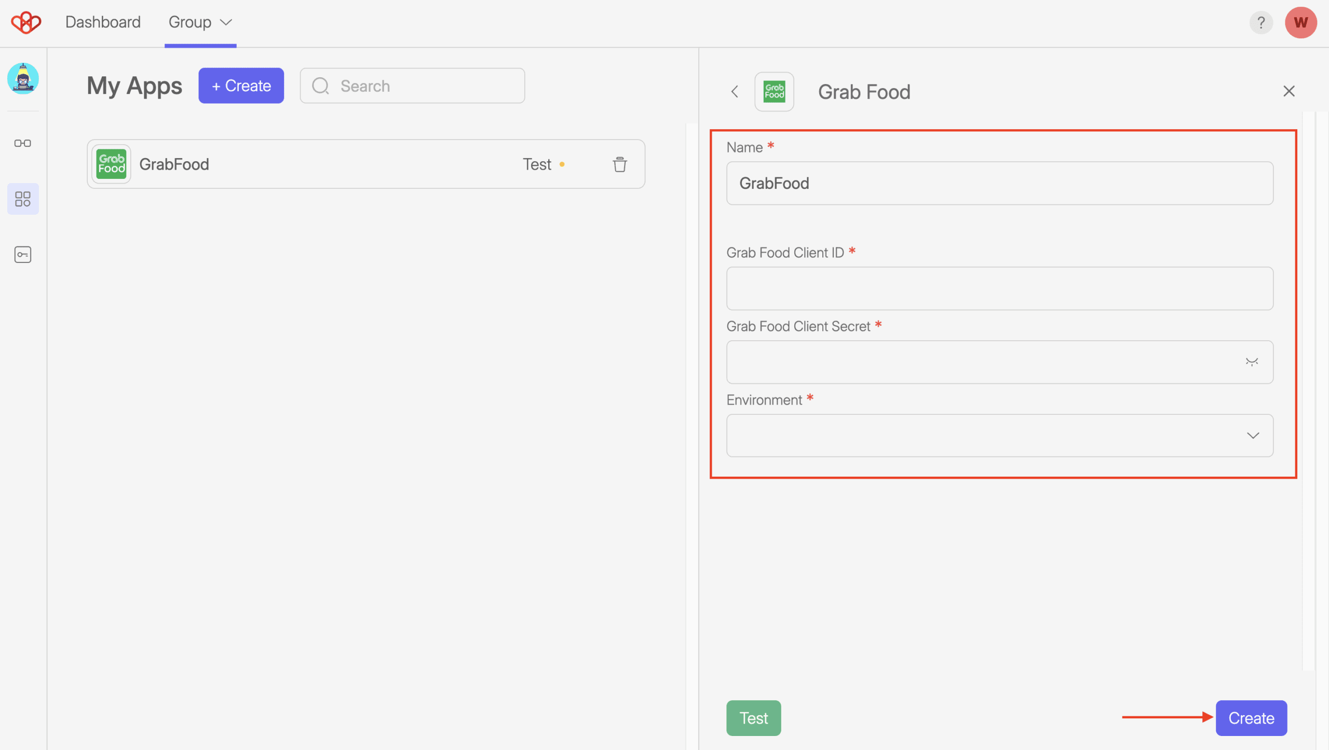Expand the Group dropdown menu
Screen dimensions: 1329x750
pyautogui.click(x=200, y=22)
